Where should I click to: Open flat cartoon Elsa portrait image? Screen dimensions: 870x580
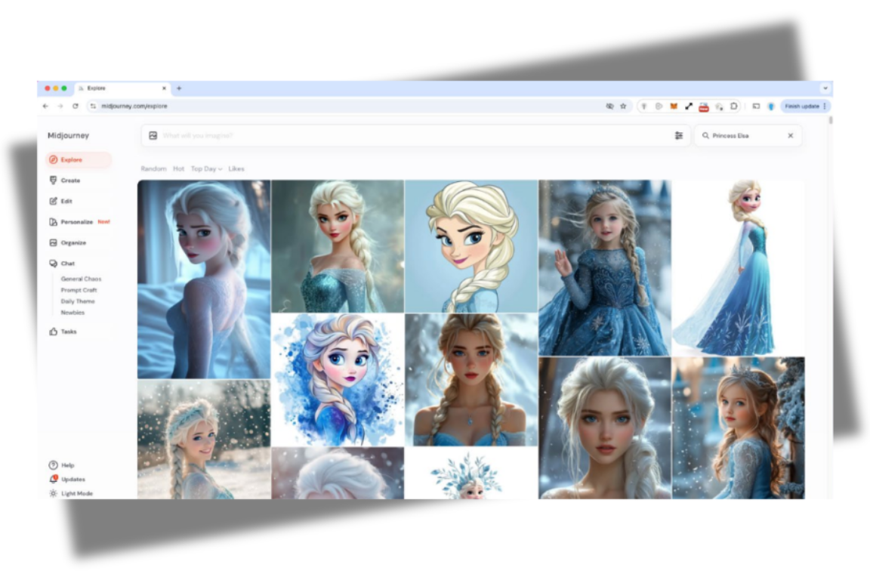coord(471,246)
